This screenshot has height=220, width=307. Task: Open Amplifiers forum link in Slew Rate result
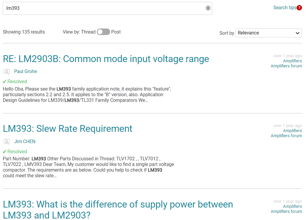click(286, 136)
